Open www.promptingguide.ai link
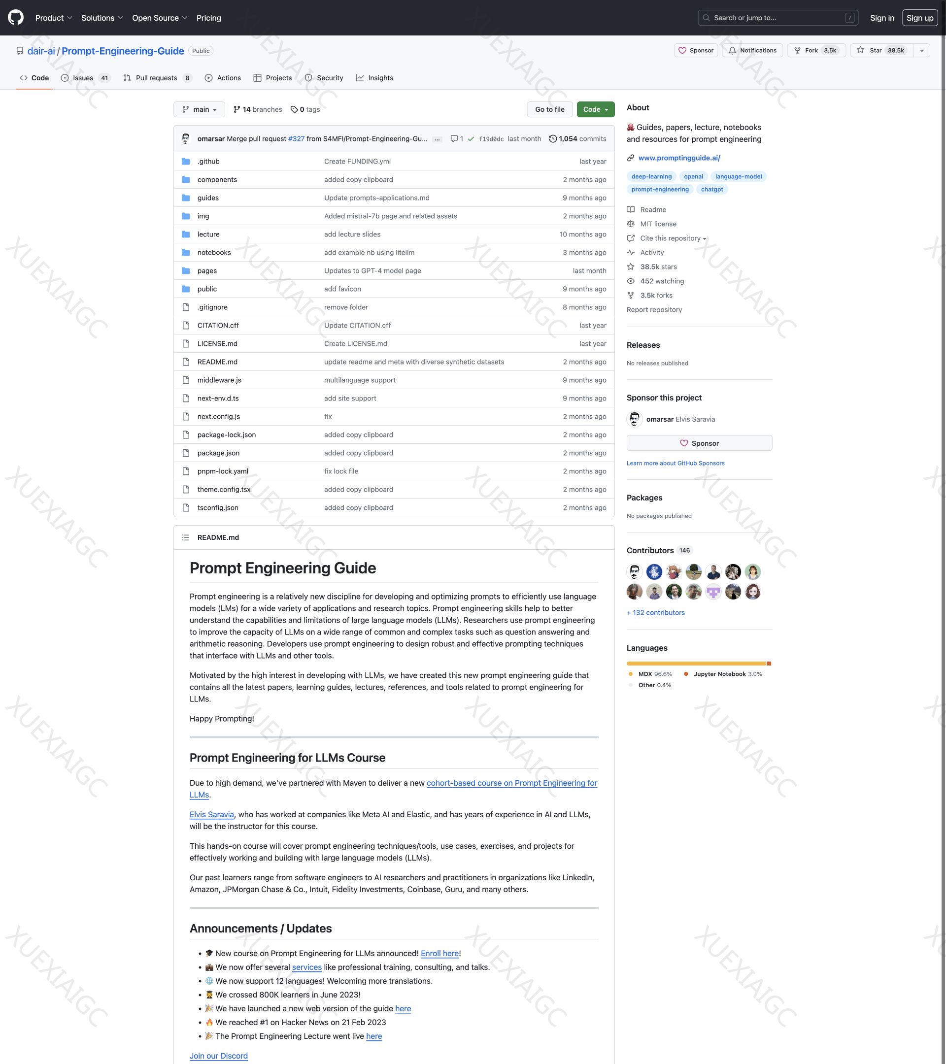946x1064 pixels. click(679, 158)
